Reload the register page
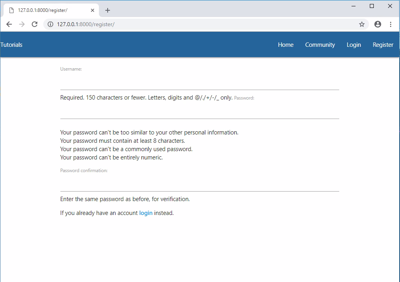400x282 pixels. point(35,24)
